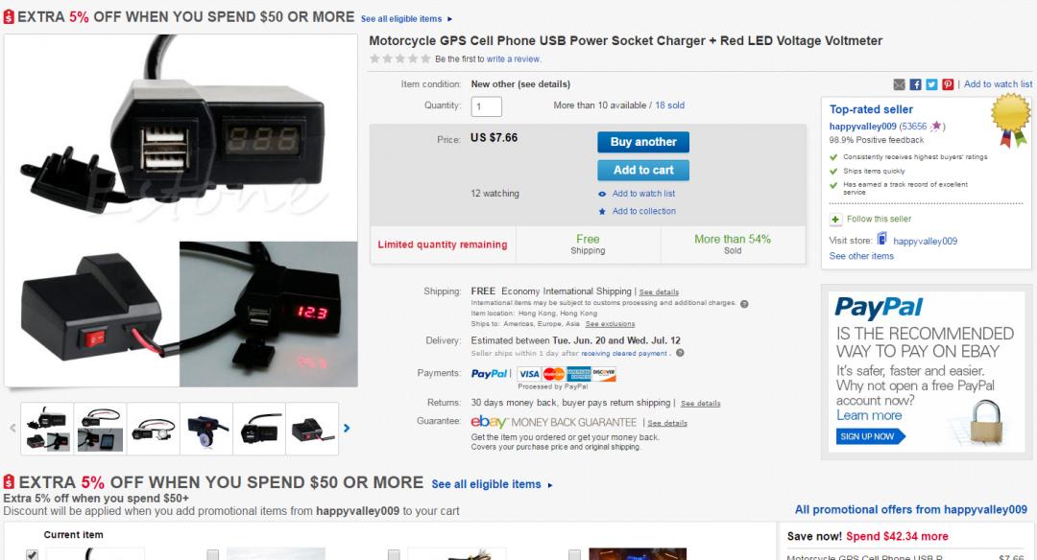Image resolution: width=1037 pixels, height=560 pixels.
Task: Click the Add to cart button
Action: pos(642,171)
